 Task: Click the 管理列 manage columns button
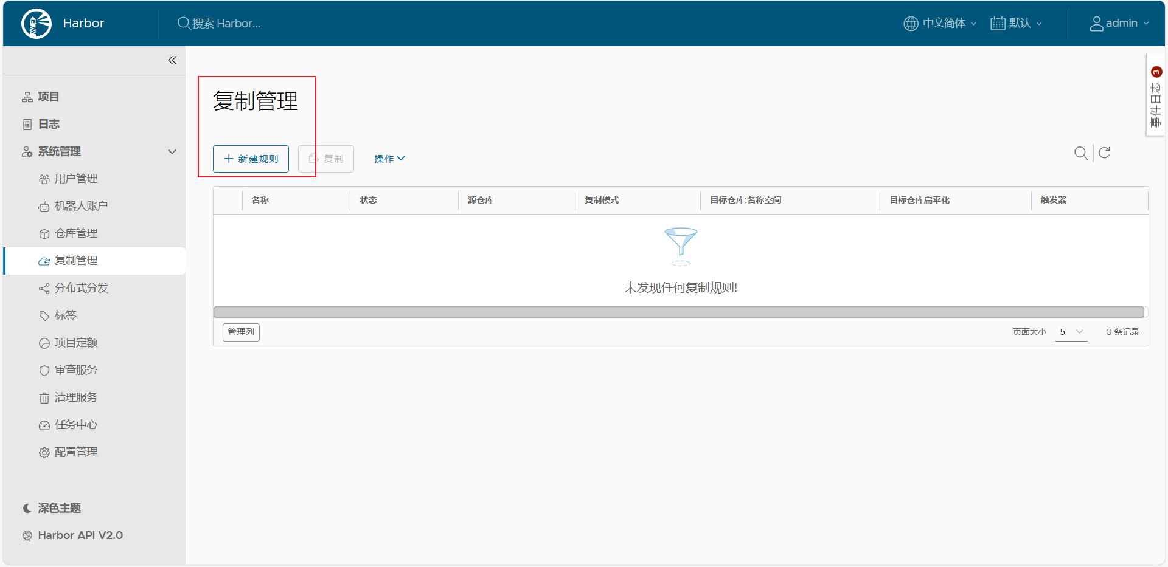(241, 332)
